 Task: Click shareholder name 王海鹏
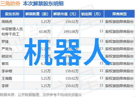coord(7,79)
